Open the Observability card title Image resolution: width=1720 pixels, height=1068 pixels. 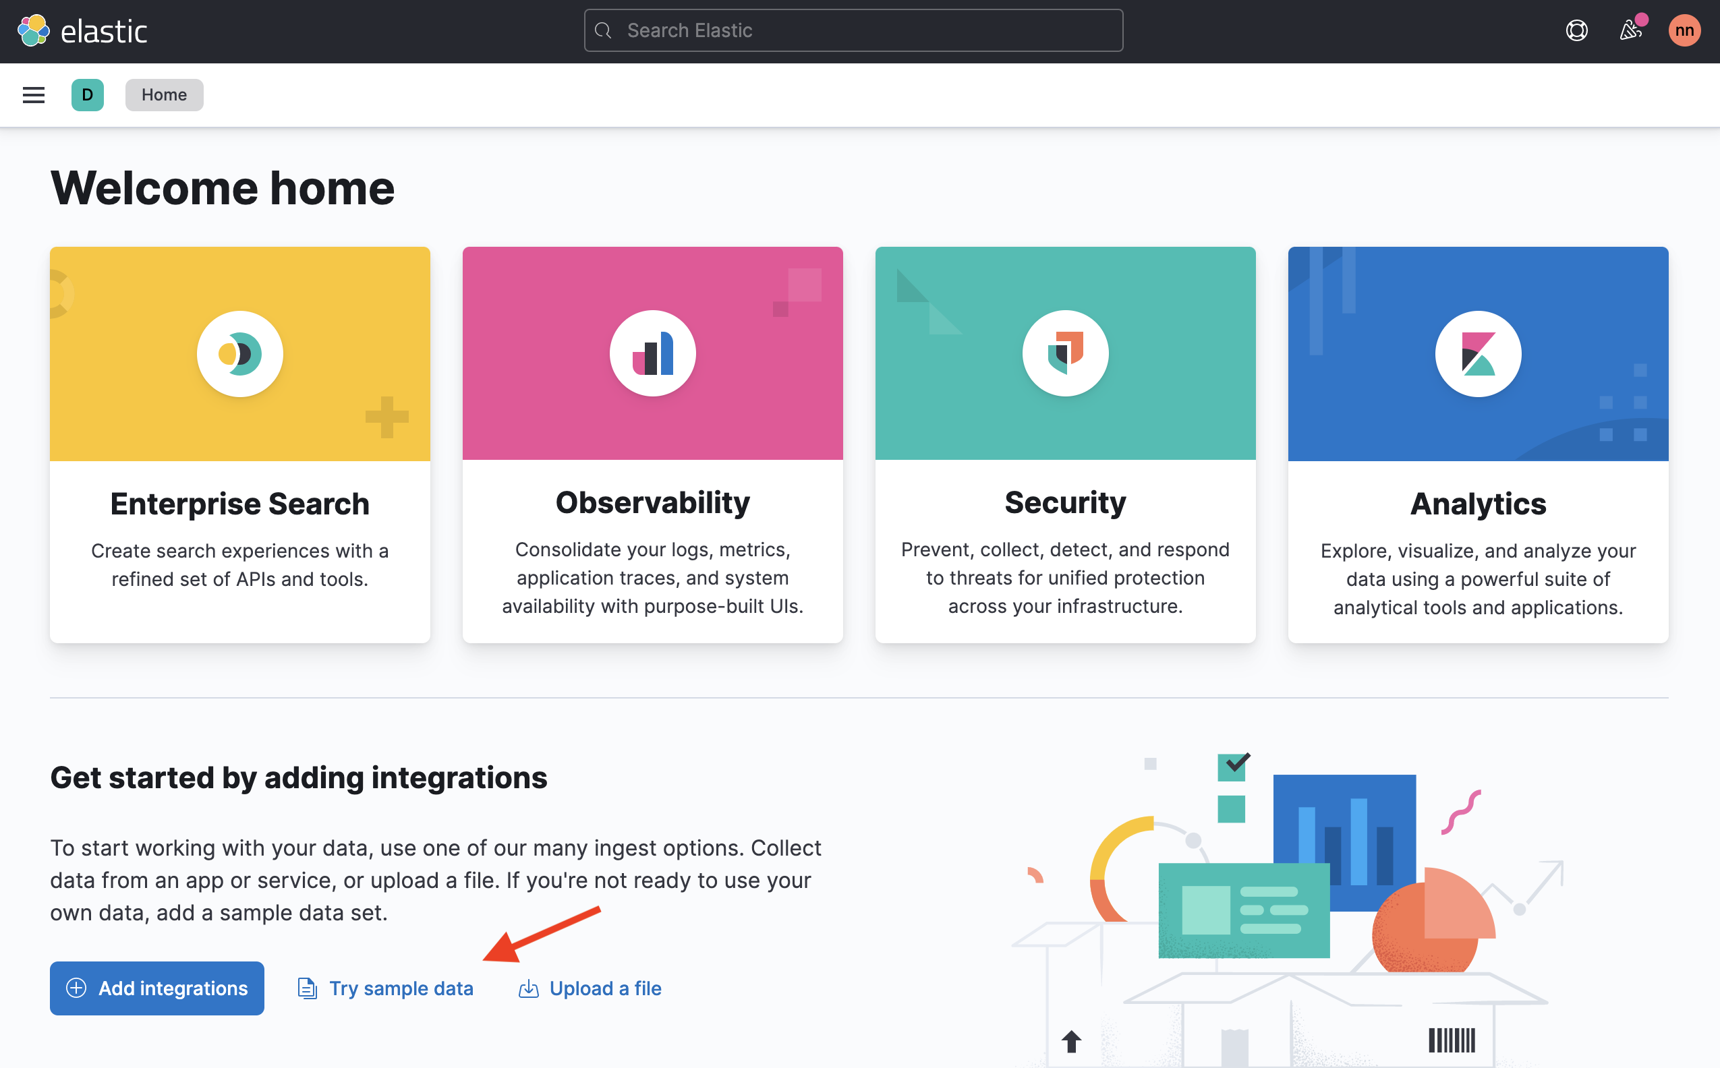pos(653,502)
